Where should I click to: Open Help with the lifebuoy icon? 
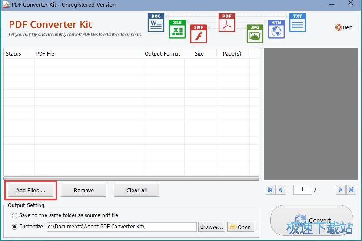[344, 27]
